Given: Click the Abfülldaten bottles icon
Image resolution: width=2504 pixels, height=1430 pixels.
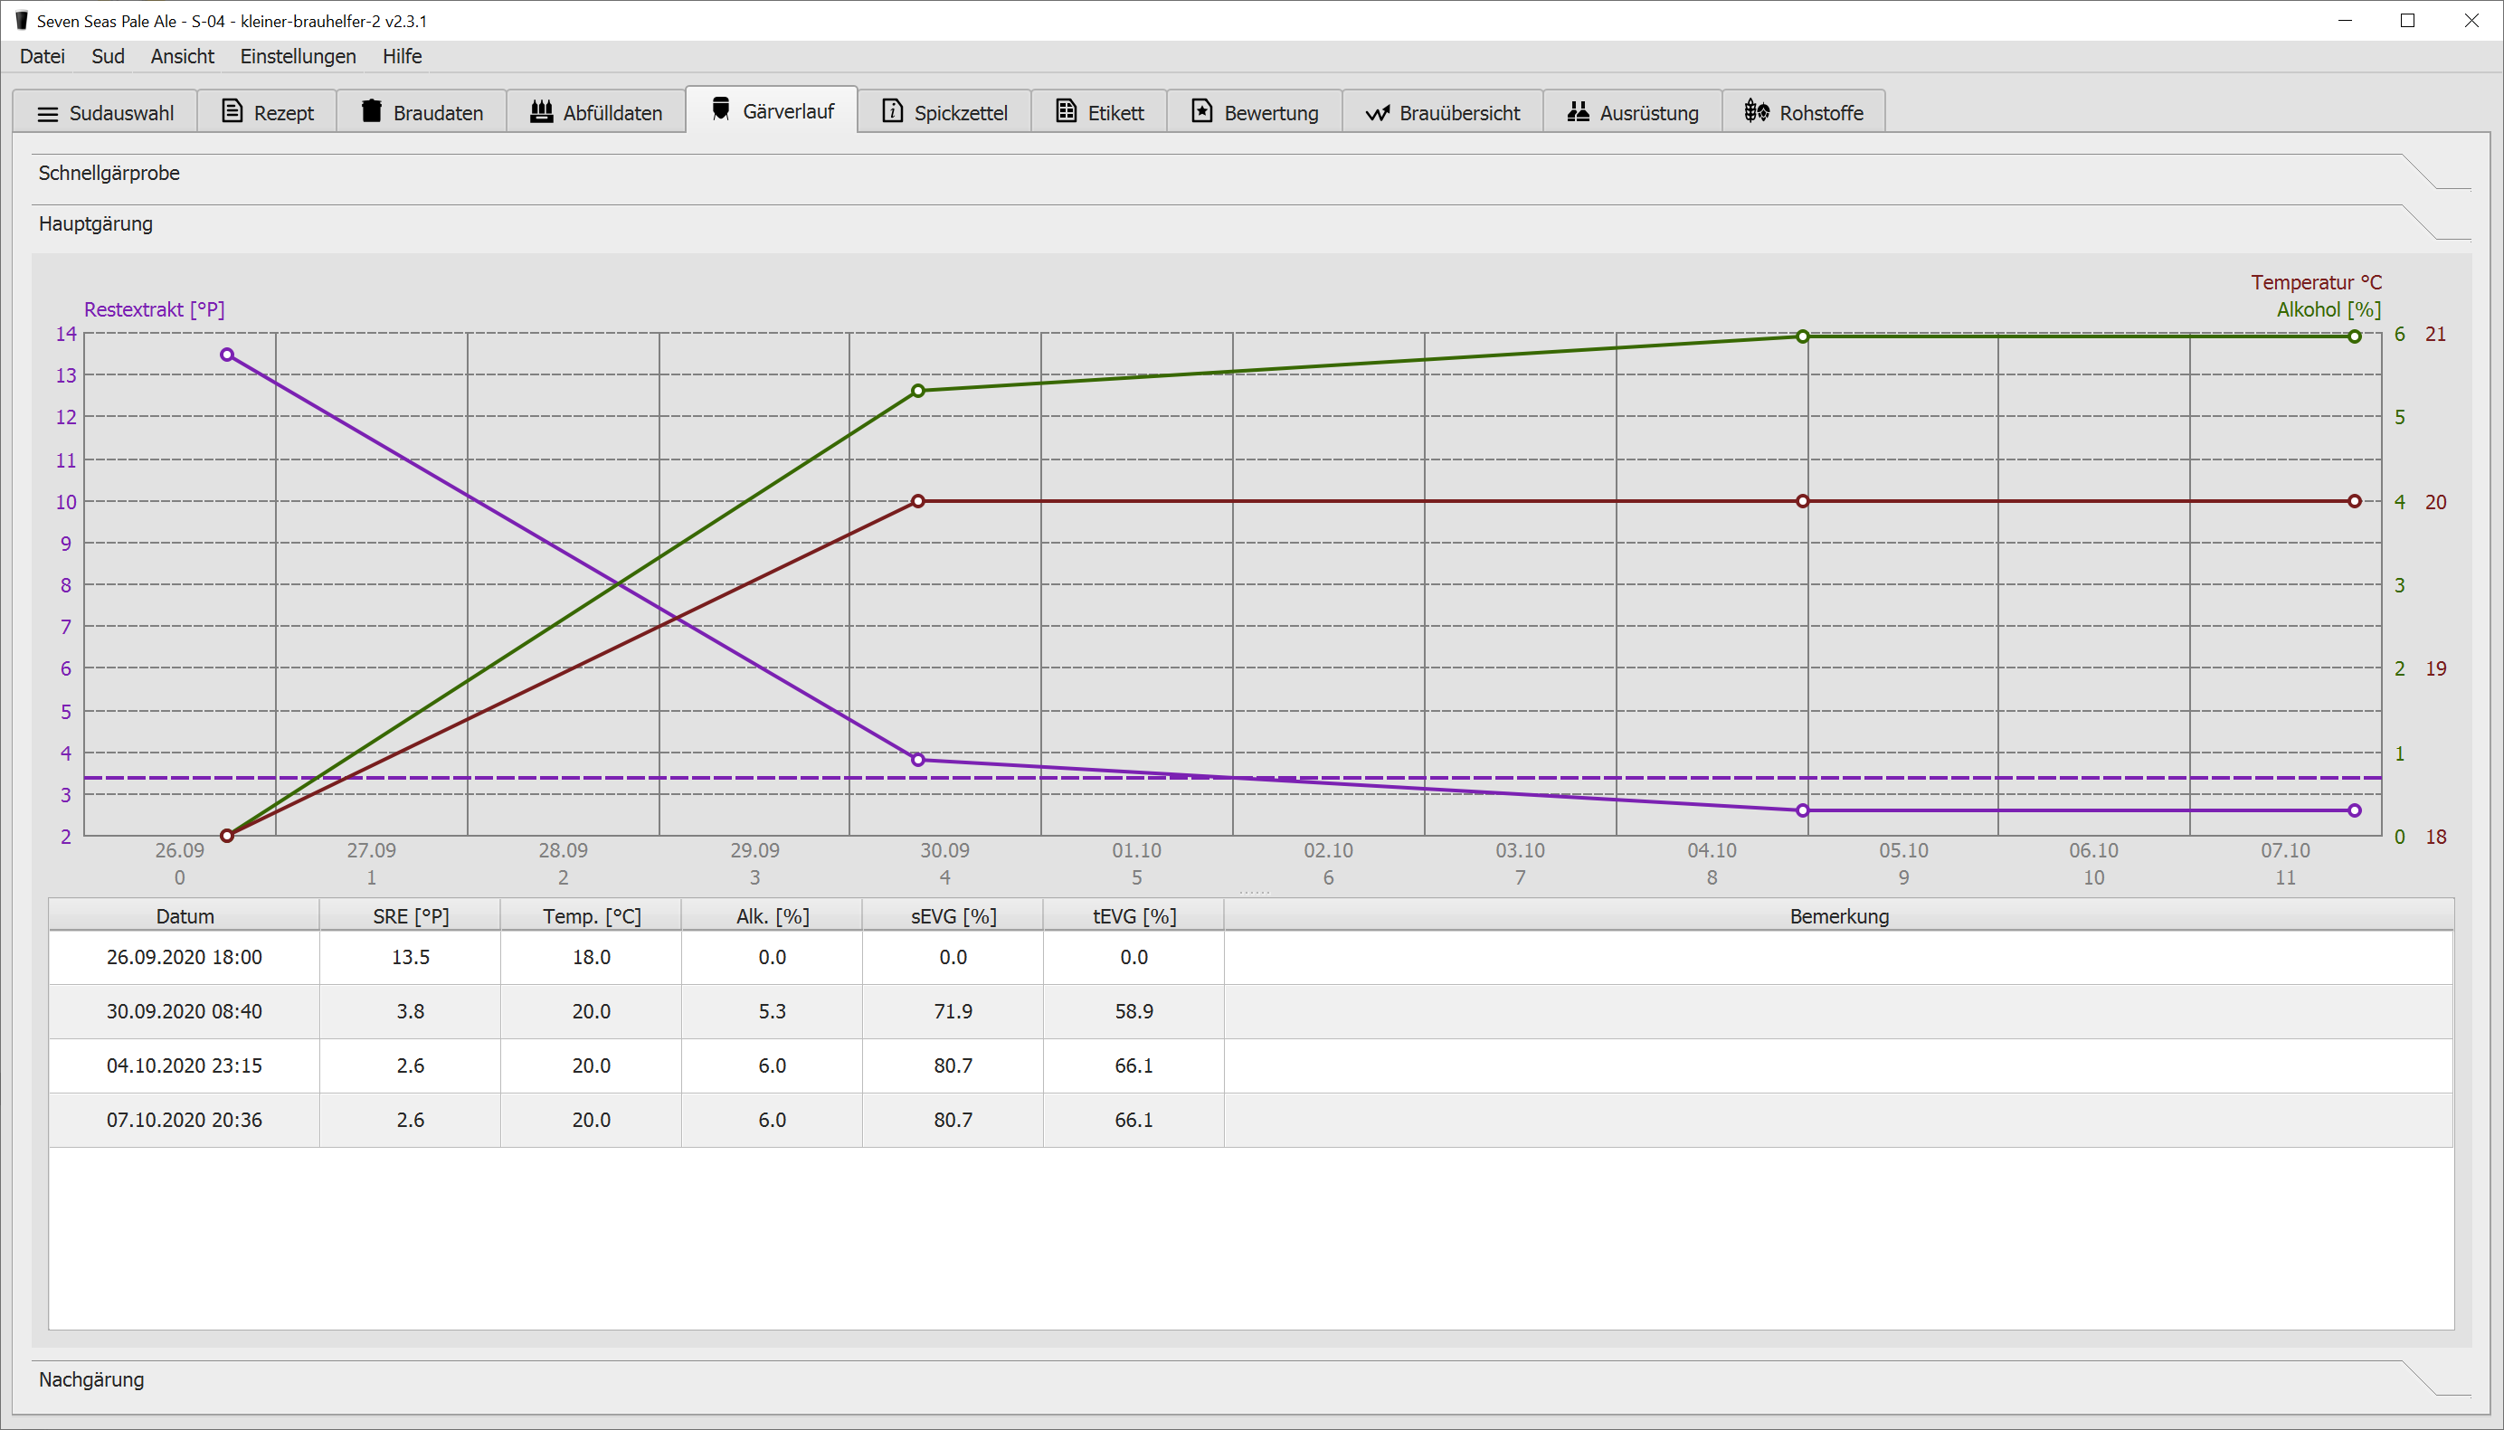Looking at the screenshot, I should coord(541,111).
